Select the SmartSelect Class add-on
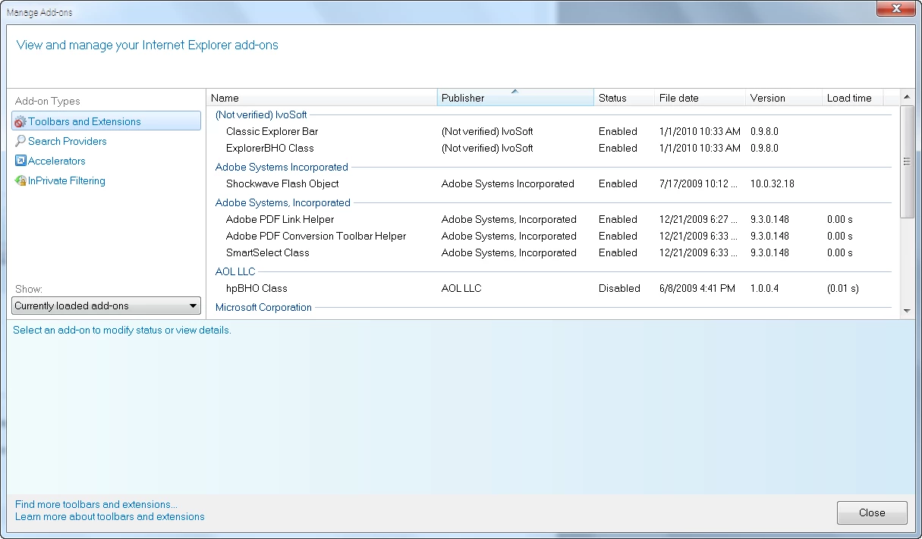 pos(268,252)
